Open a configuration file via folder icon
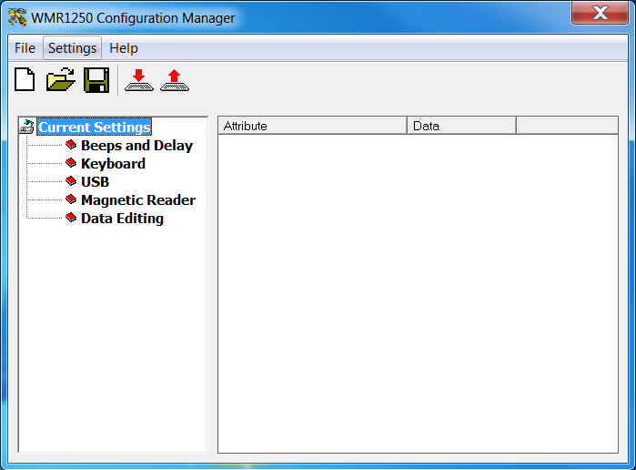 pyautogui.click(x=60, y=79)
